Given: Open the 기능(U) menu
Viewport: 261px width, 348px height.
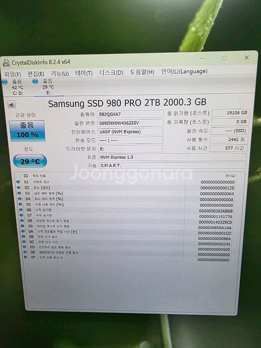Looking at the screenshot, I should tap(60, 73).
